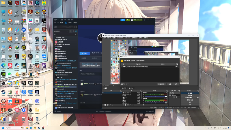This screenshot has width=231, height=130.
Task: Select Goose Goose Duck in Steam library
Action: (62, 75)
